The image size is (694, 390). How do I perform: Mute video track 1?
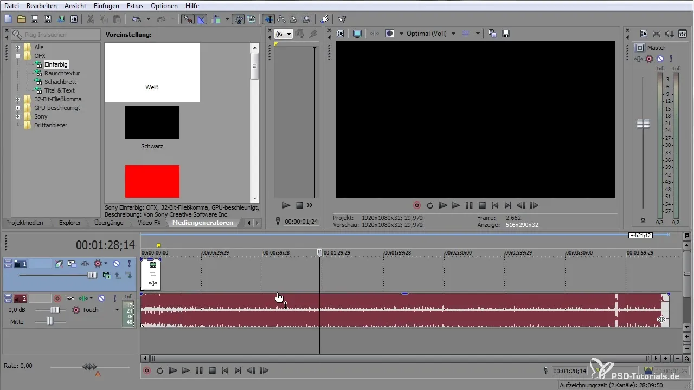pos(116,264)
